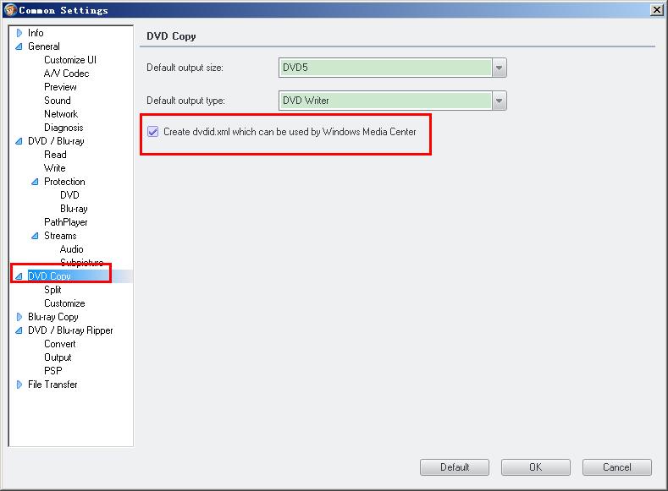Viewport: 668px width, 491px height.
Task: Open the A/V Codec settings page
Action: coord(66,74)
